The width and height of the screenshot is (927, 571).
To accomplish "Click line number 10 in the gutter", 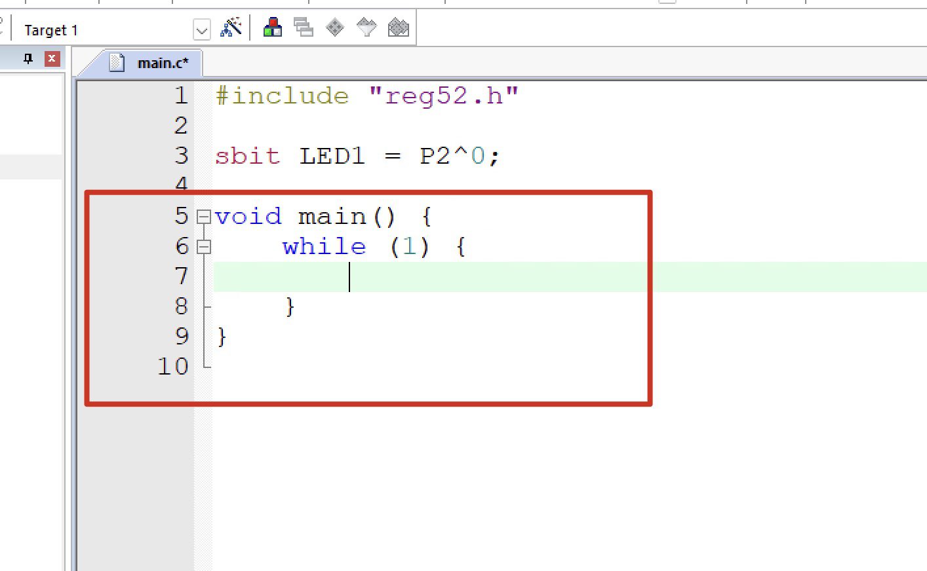I will pos(173,366).
